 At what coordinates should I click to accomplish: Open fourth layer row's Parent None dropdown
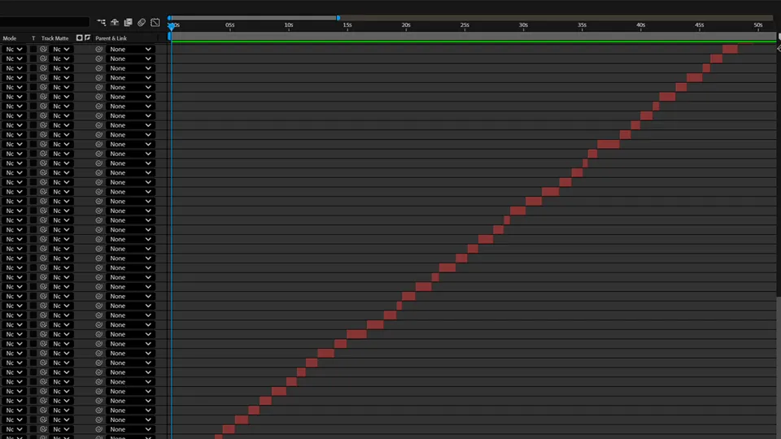tap(130, 78)
